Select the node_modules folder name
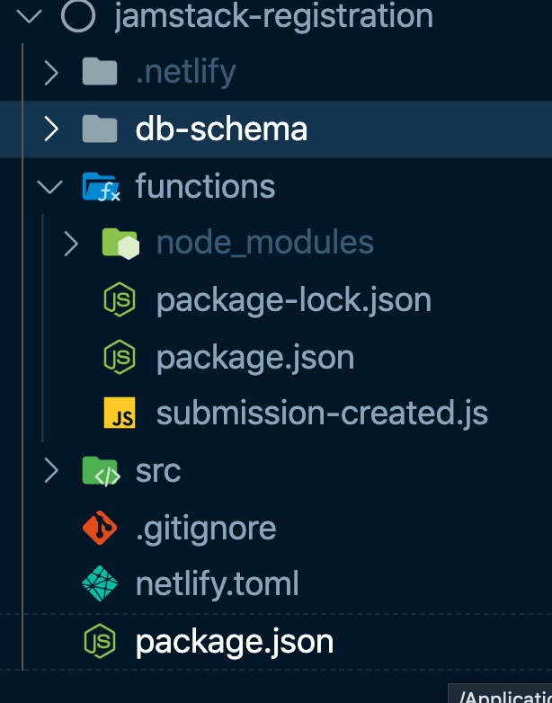The image size is (552, 703). [x=265, y=243]
